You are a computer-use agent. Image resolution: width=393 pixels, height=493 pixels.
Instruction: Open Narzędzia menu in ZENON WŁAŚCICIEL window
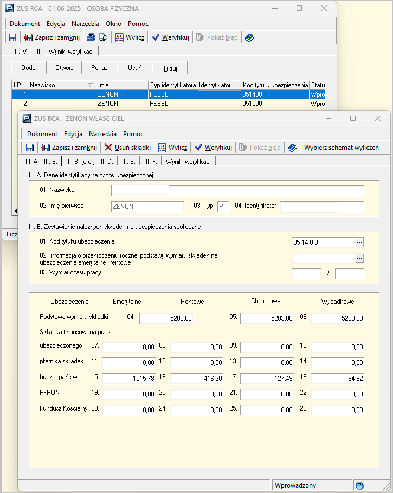pos(102,134)
